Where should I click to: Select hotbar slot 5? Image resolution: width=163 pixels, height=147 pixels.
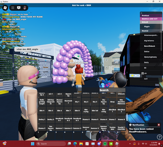coord(77,136)
